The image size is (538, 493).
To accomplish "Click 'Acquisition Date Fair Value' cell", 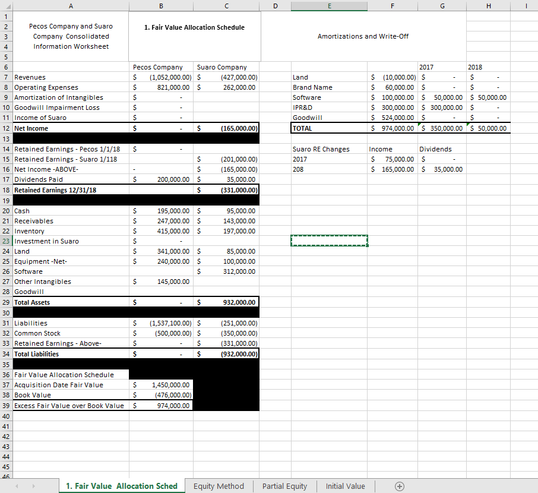I will coord(71,385).
